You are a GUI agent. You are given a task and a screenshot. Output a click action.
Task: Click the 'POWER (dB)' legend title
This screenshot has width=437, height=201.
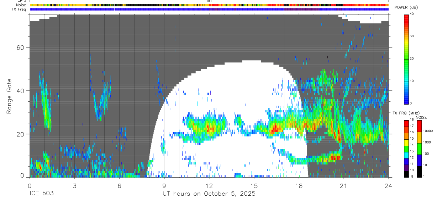tap(406, 7)
